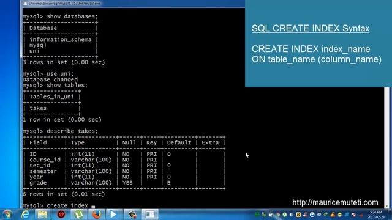Open the screen recorder icon on taskbar
The width and height of the screenshot is (392, 220).
[x=132, y=215]
